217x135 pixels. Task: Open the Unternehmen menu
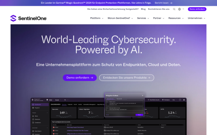tap(195, 18)
